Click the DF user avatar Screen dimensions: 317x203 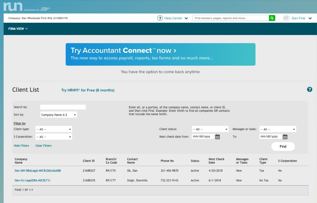(x=286, y=18)
